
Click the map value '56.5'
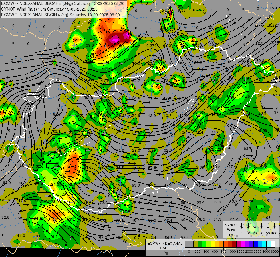tap(169, 238)
